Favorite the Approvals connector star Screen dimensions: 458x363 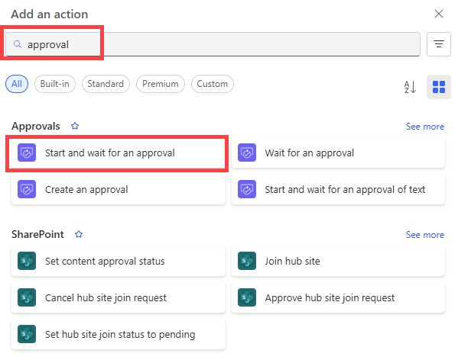tap(75, 126)
